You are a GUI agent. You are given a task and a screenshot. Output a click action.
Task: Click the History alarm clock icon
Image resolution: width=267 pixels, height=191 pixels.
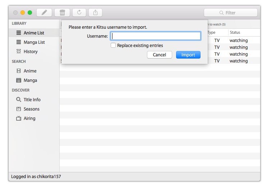(19, 51)
